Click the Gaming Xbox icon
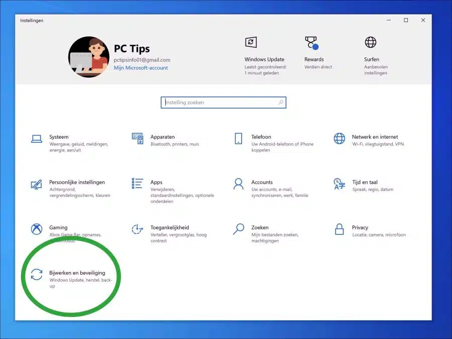 point(37,229)
